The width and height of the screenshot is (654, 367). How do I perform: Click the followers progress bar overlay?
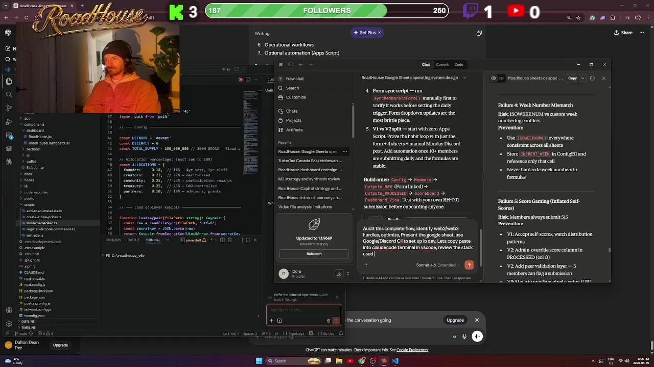click(327, 11)
